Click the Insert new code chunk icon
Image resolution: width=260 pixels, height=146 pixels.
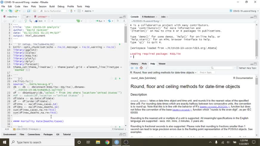pos(78,21)
